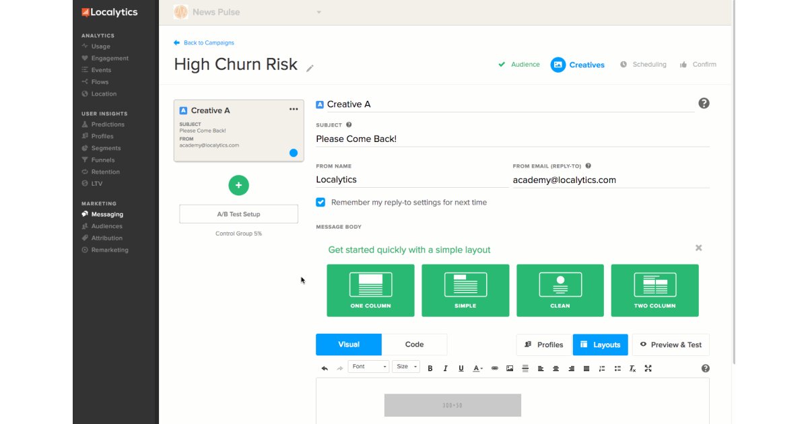Open Messaging in the sidebar
This screenshot has width=808, height=424.
click(x=107, y=214)
